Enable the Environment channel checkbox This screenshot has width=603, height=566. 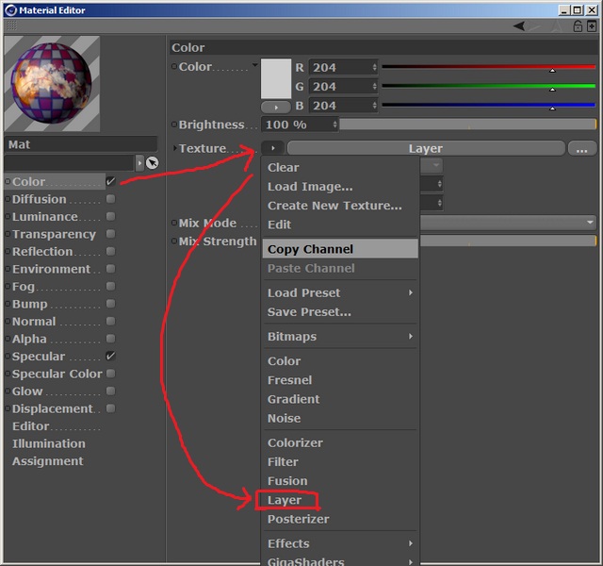(111, 269)
